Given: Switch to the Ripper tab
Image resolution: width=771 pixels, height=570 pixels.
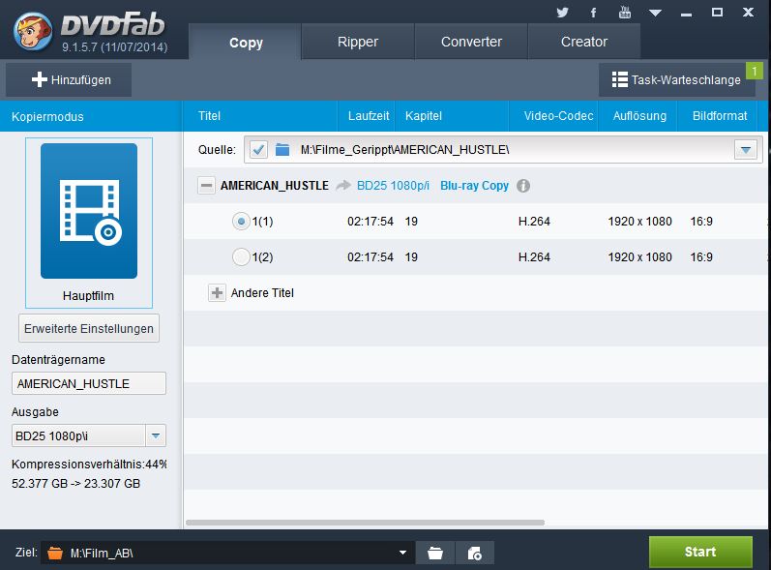Looking at the screenshot, I should pyautogui.click(x=358, y=43).
